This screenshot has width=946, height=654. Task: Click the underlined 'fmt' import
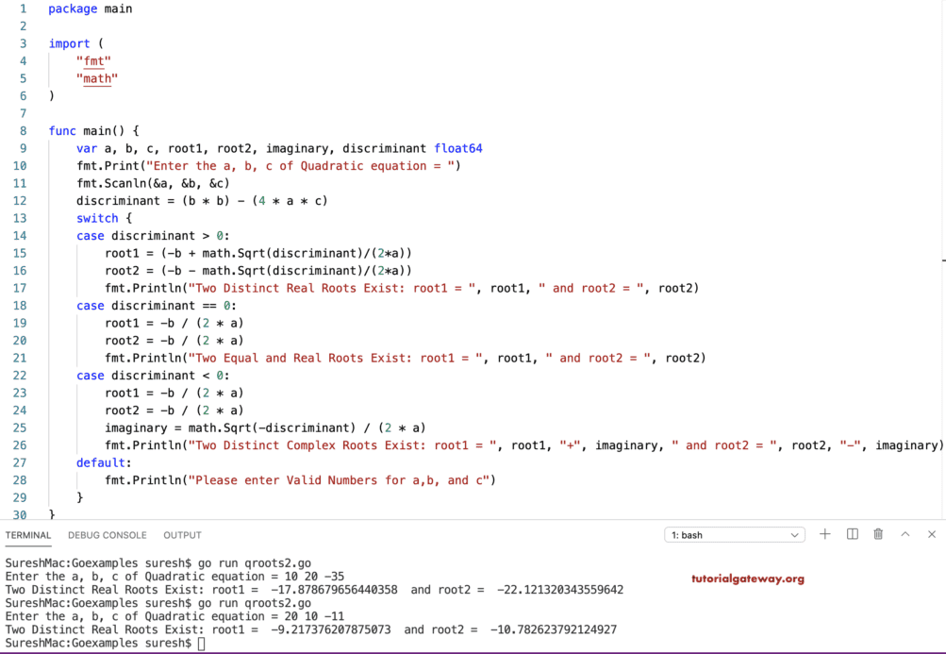click(x=94, y=60)
